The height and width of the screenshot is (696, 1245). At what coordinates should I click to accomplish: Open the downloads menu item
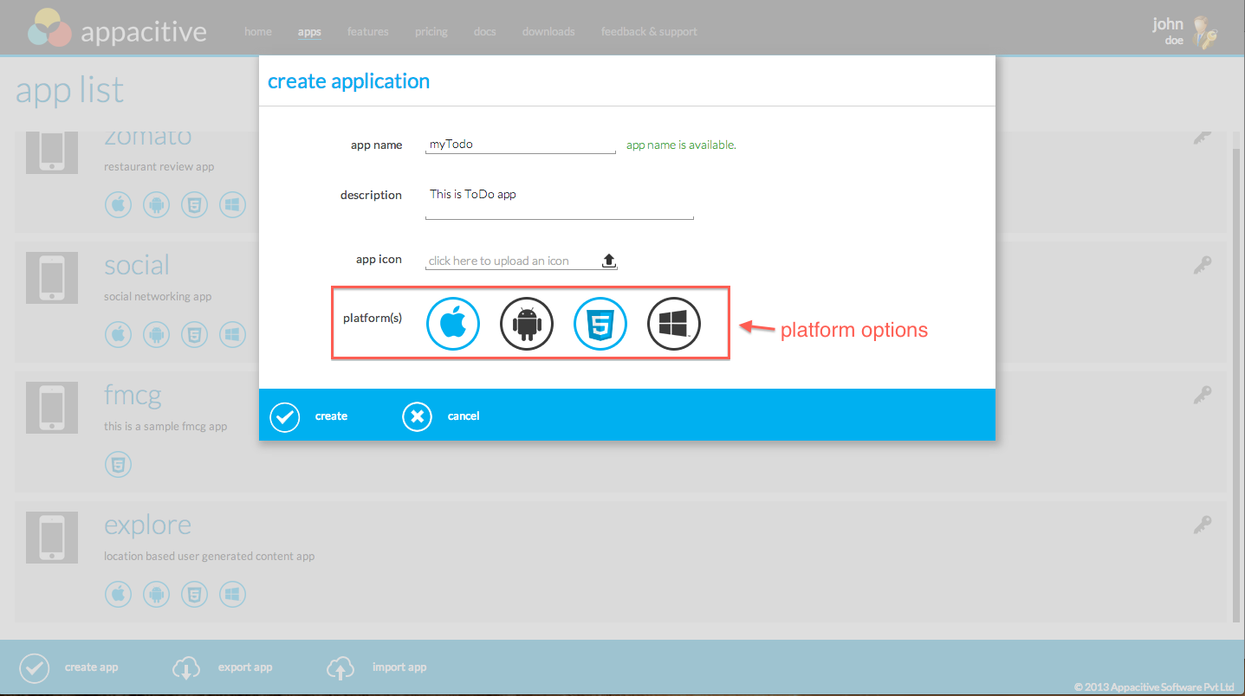coord(548,32)
